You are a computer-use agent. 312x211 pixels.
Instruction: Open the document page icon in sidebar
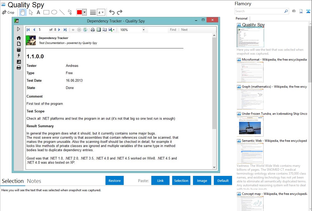coord(19,44)
